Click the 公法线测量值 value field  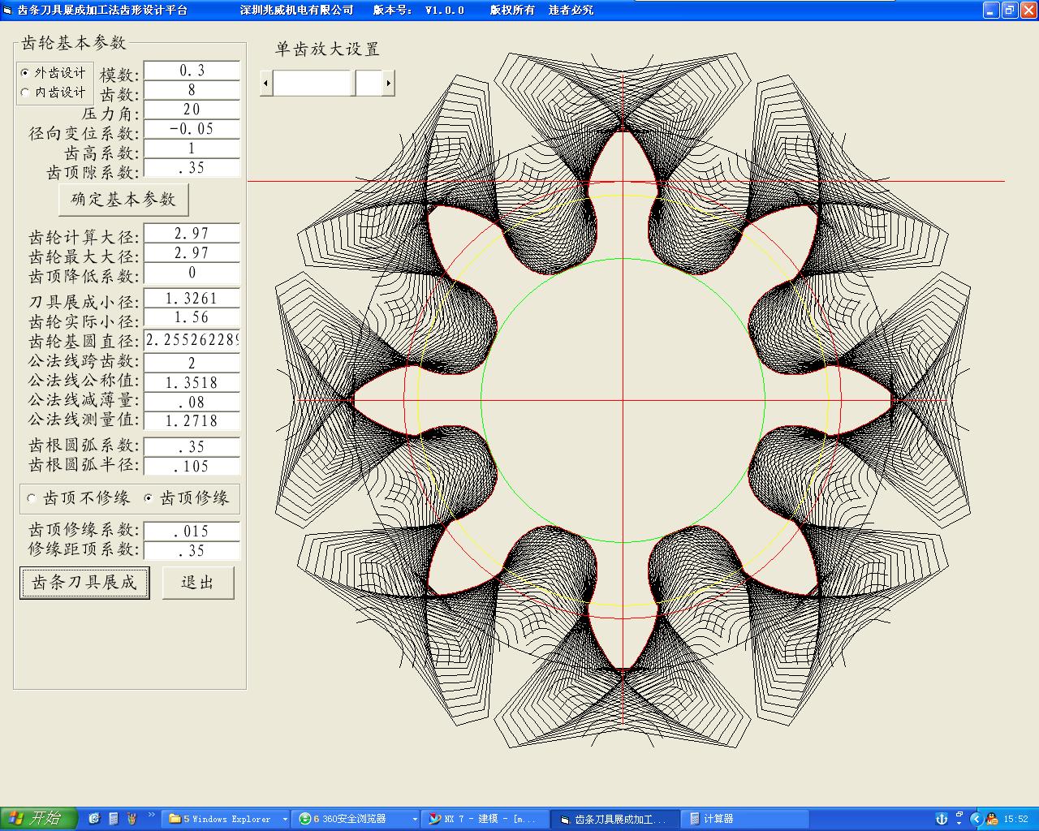point(192,421)
